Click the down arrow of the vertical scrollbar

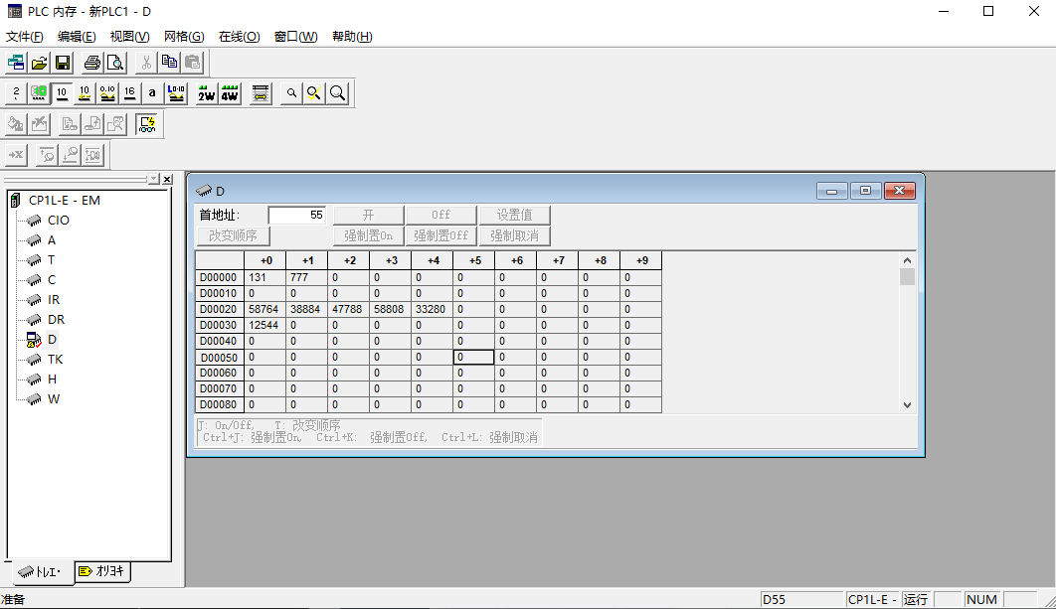pyautogui.click(x=907, y=405)
